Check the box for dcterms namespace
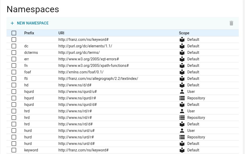This screenshot has width=245, height=154. tap(14, 53)
